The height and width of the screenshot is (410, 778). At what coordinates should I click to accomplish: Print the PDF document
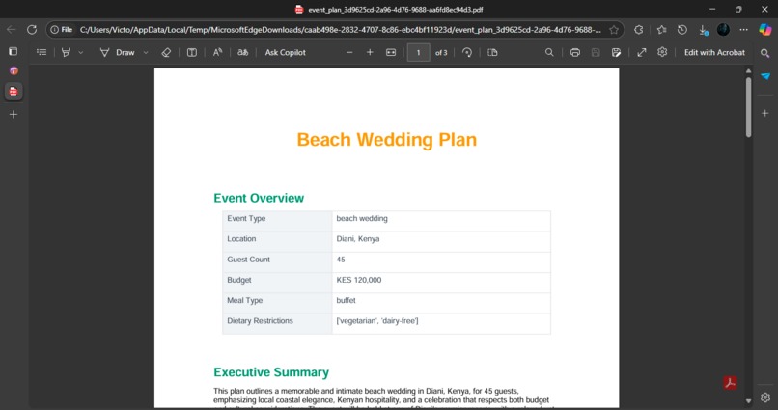pos(575,52)
